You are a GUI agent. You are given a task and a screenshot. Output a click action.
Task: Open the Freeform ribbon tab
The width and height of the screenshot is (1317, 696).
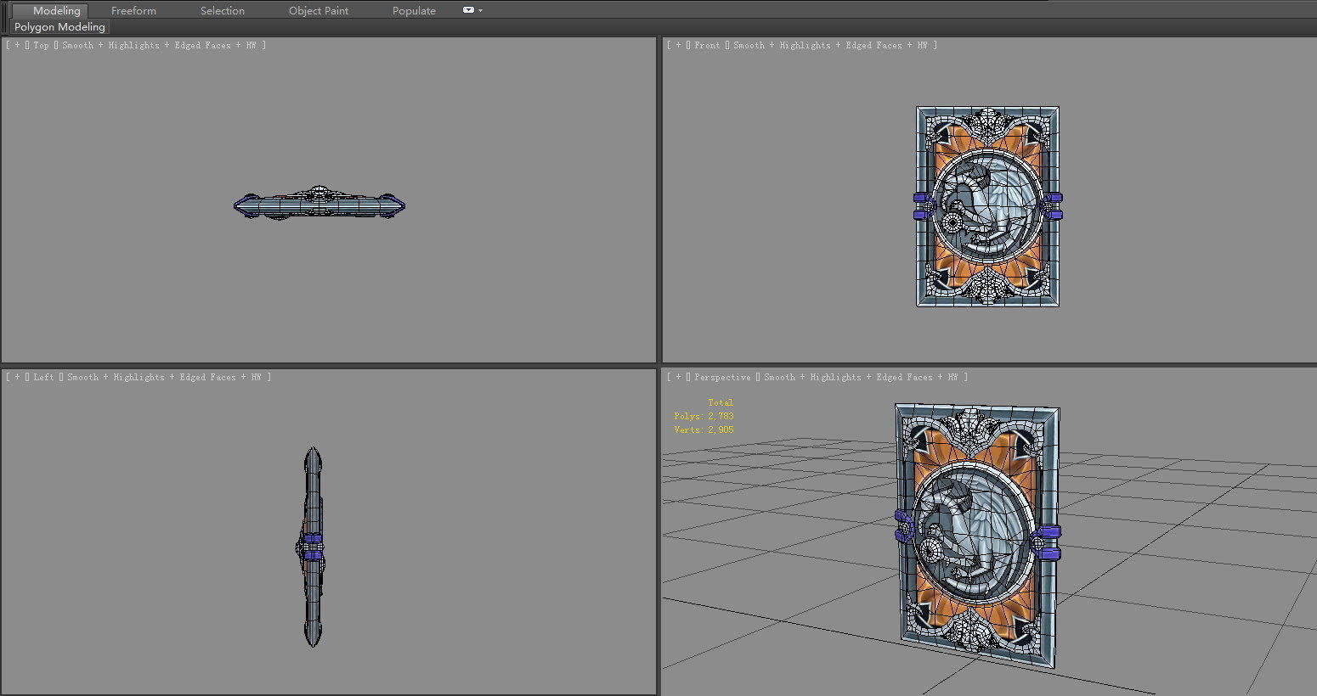click(x=133, y=10)
